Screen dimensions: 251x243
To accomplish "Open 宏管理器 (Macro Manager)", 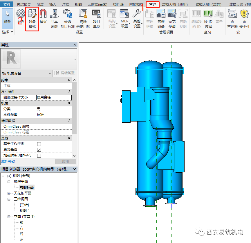I will tap(232, 18).
